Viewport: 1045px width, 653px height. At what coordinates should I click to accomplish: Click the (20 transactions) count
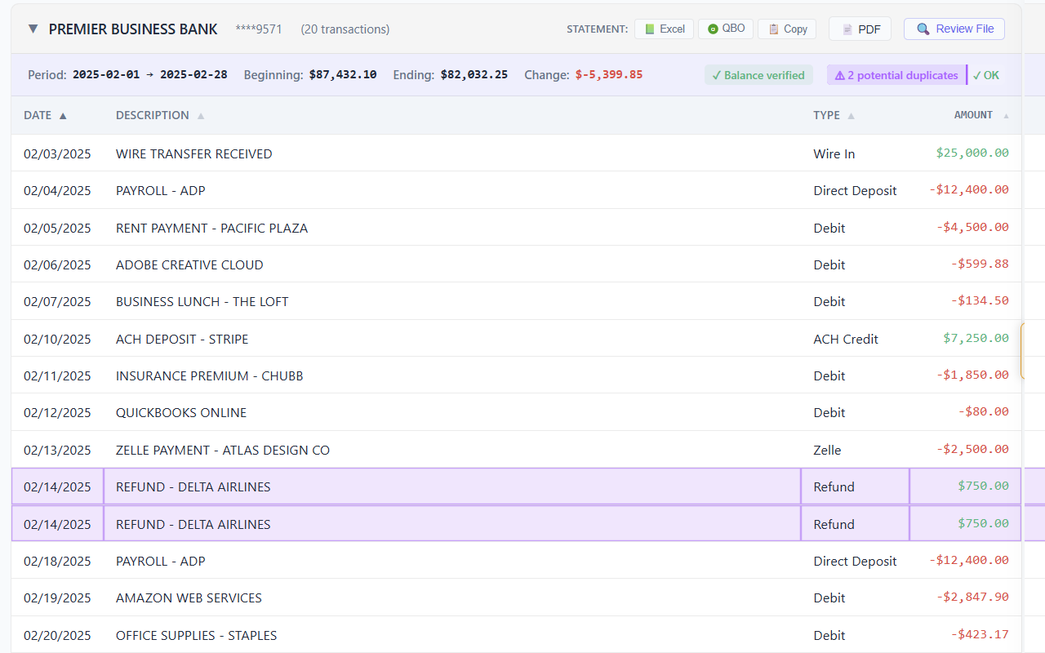345,29
